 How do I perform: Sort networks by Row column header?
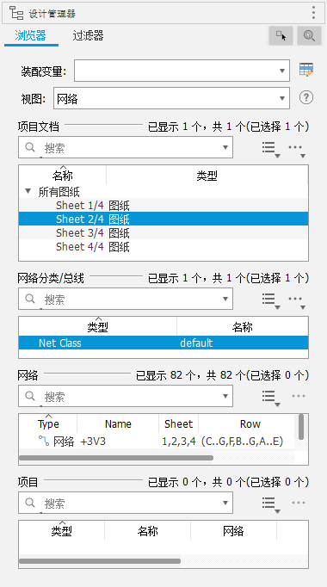tap(250, 423)
